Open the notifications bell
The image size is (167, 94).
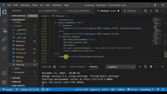(163, 89)
